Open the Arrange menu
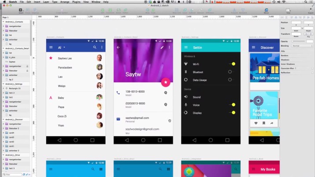Screen dimensions: 315x177 (x=65, y=2)
